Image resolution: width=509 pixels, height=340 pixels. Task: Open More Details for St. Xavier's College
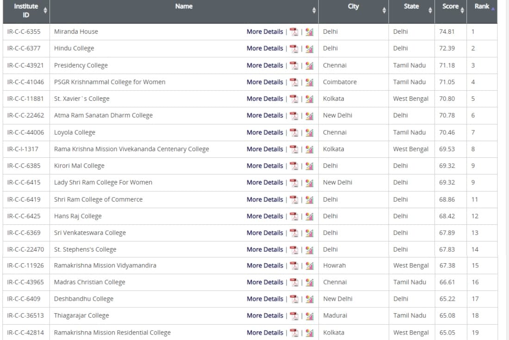(265, 99)
